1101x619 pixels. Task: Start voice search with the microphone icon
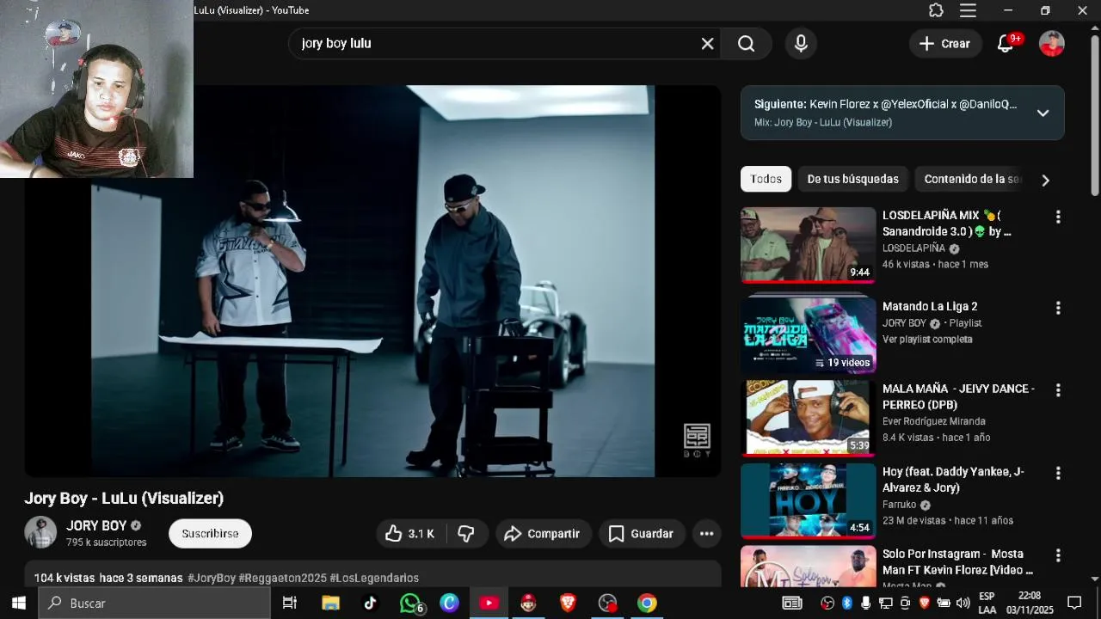click(x=801, y=44)
